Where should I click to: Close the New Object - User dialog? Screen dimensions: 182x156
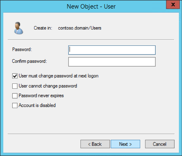tap(173, 5)
